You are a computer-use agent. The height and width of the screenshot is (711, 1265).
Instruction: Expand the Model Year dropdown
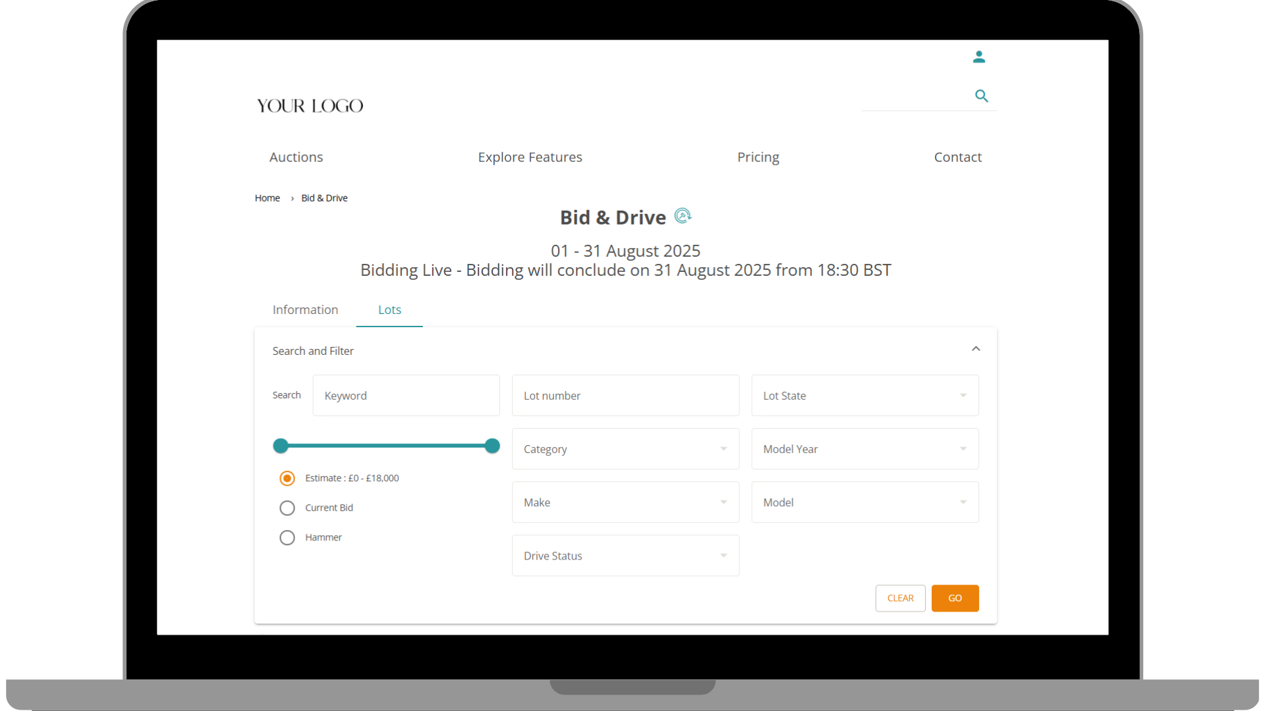click(x=864, y=449)
